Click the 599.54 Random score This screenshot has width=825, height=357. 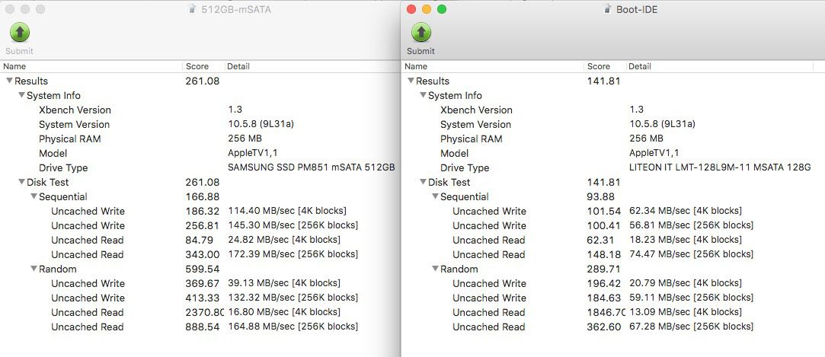click(202, 269)
